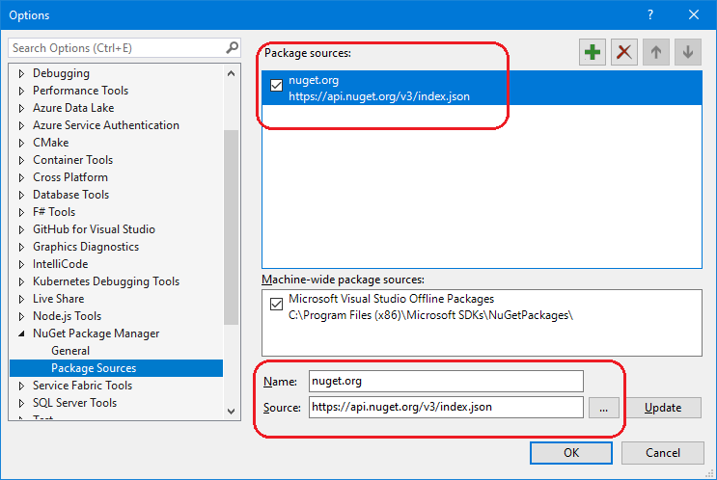The image size is (717, 480).
Task: Expand the Live Share node
Action: [x=21, y=299]
